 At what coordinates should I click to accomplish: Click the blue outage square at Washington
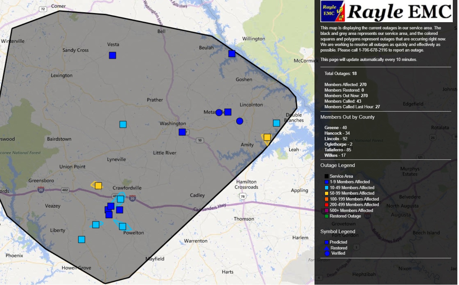182,132
